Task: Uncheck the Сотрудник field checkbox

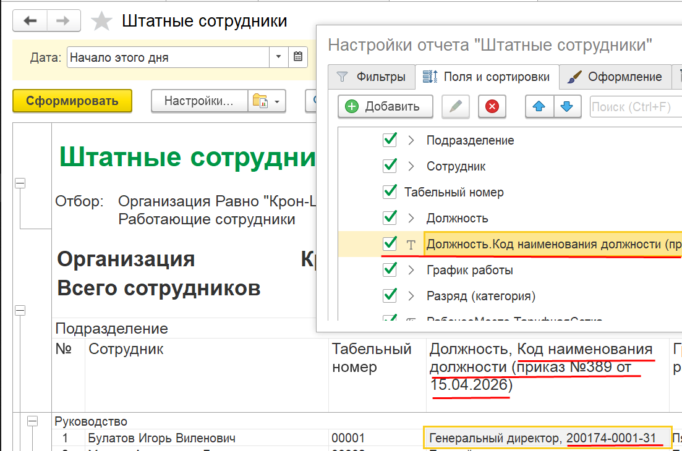Action: click(390, 166)
